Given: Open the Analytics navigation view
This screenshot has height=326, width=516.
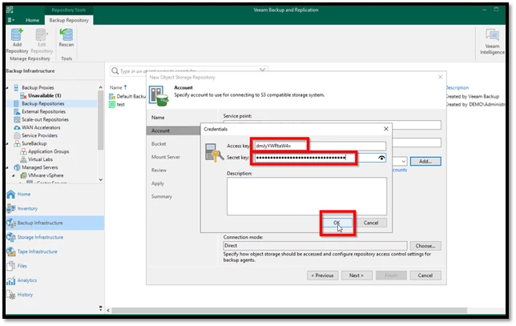Looking at the screenshot, I should click(x=27, y=280).
